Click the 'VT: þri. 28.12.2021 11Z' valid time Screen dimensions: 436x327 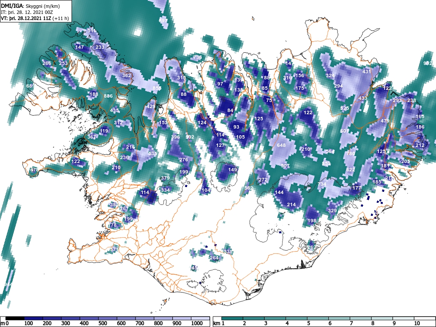point(27,18)
